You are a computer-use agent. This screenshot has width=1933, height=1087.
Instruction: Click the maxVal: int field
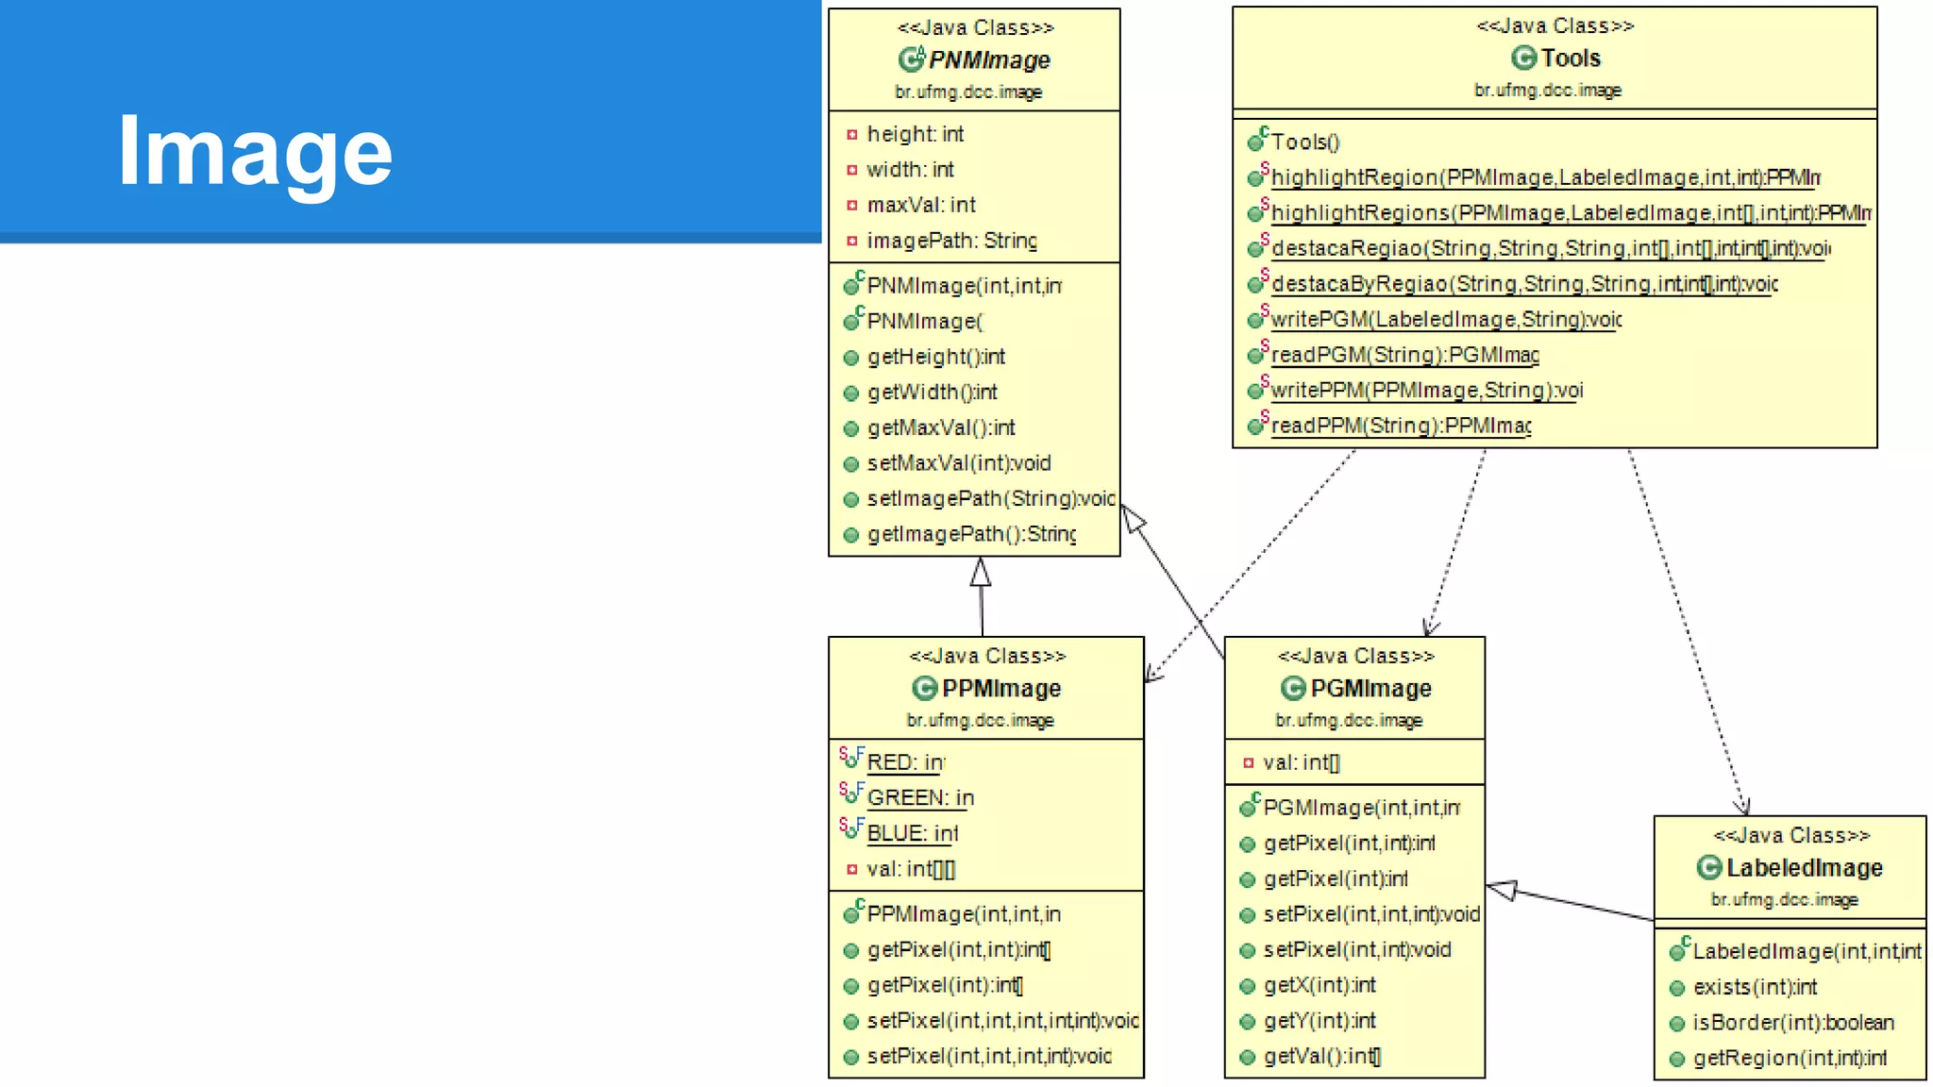(x=920, y=205)
